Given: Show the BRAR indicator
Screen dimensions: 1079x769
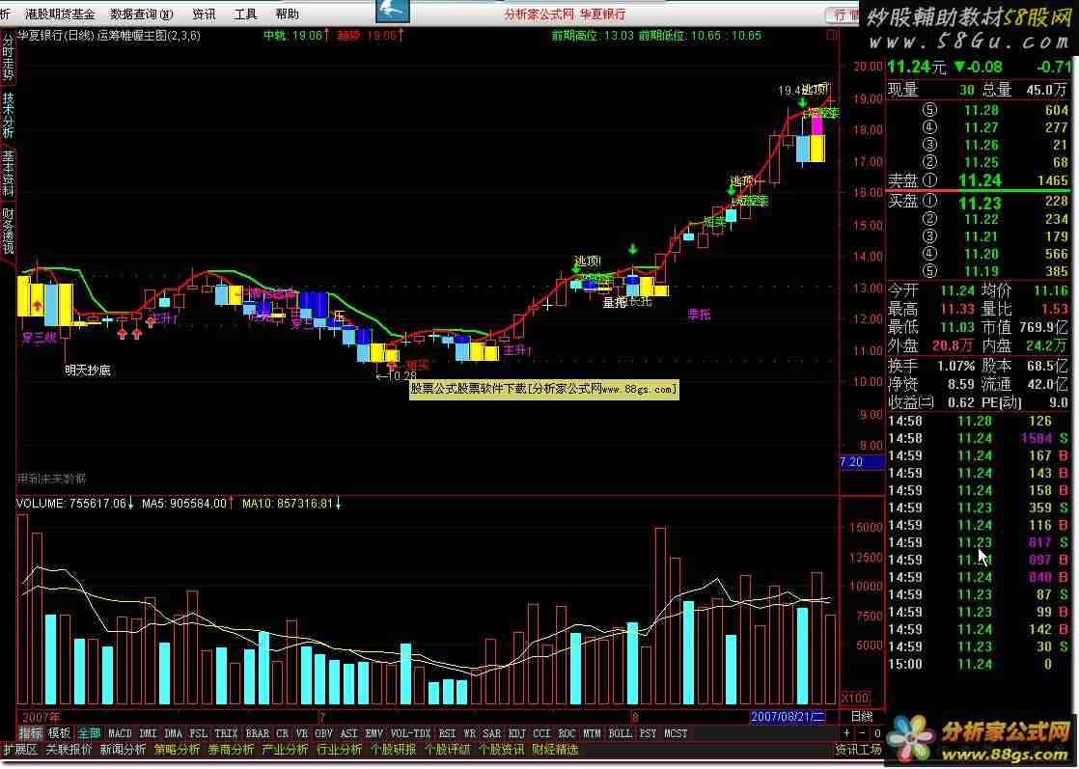Looking at the screenshot, I should [258, 734].
